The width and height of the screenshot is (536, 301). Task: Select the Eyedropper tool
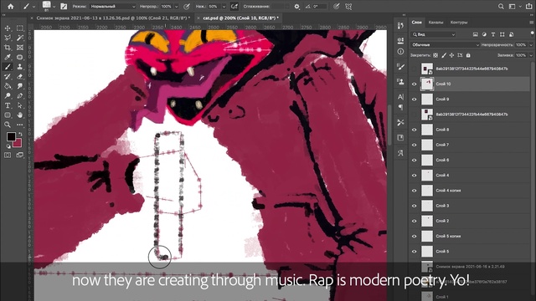pyautogui.click(x=8, y=57)
